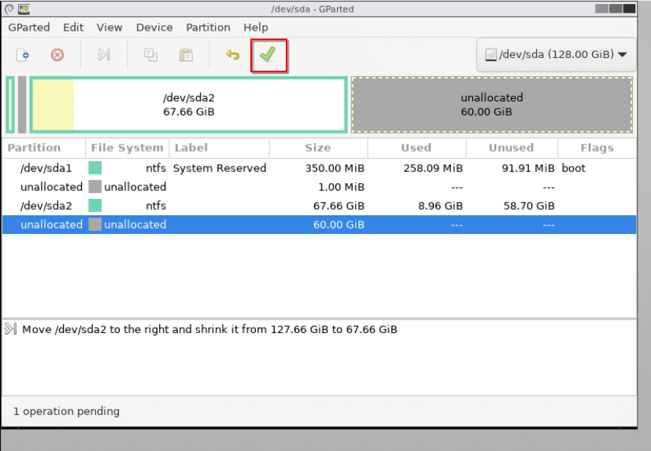This screenshot has height=451, width=651.
Task: Click the Resize/Move toolbar icon
Action: click(x=104, y=55)
